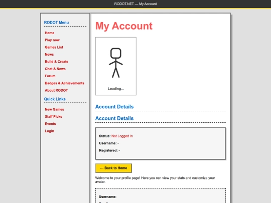The height and width of the screenshot is (203, 271).
Task: Select News in the RODOT Menu
Action: coord(49,54)
